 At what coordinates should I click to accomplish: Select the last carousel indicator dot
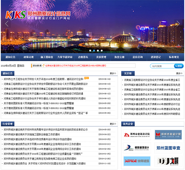point(102,50)
